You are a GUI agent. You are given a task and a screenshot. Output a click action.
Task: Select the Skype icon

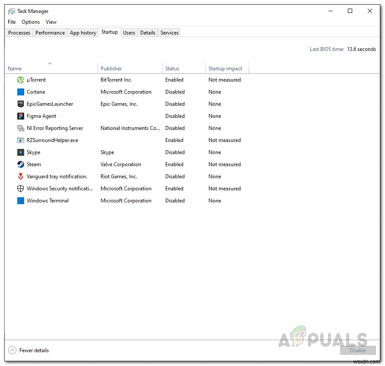20,152
